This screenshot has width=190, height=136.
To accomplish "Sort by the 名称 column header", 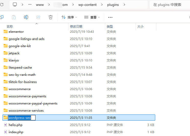I will [x=10, y=26].
